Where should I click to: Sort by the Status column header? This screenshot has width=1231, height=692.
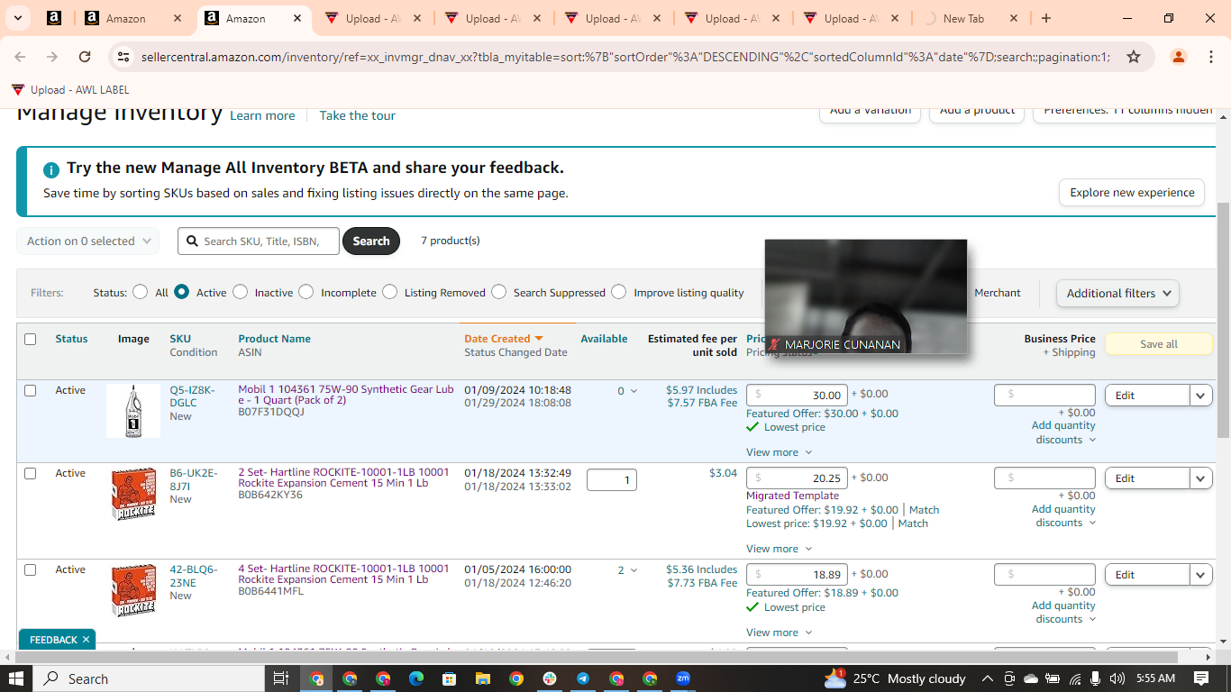[x=71, y=339]
